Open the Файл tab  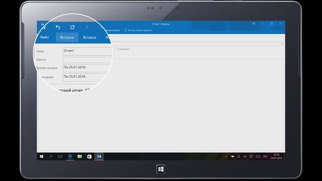(44, 37)
